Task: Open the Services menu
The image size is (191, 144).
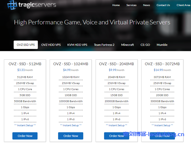Action: 131,5
